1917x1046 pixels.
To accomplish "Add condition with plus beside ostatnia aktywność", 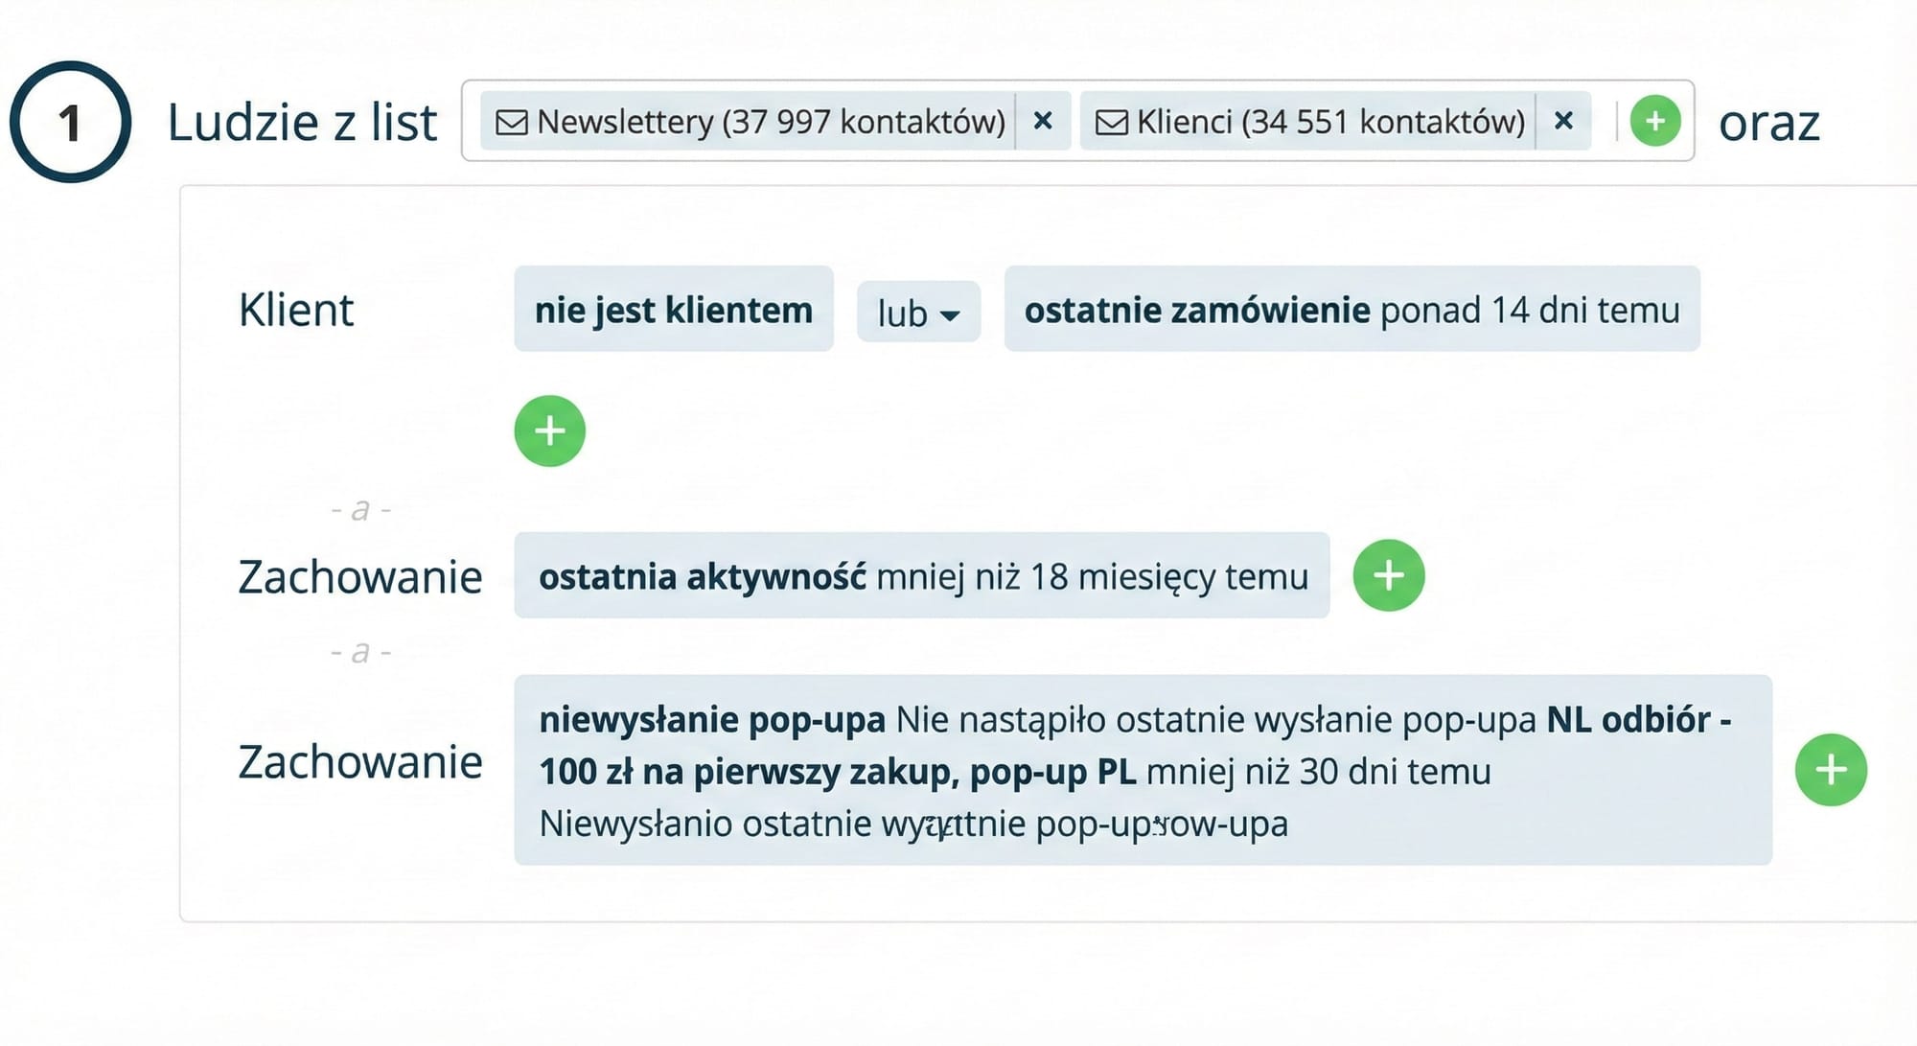I will click(x=1388, y=575).
